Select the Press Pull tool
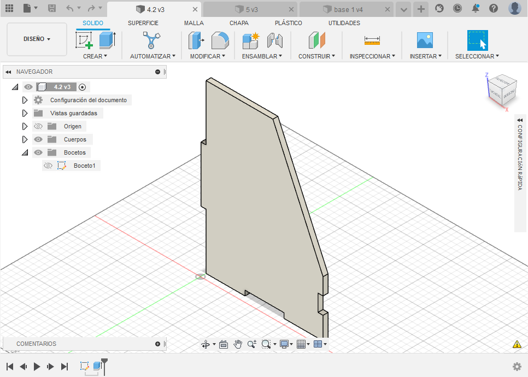Image resolution: width=528 pixels, height=377 pixels. tap(196, 40)
